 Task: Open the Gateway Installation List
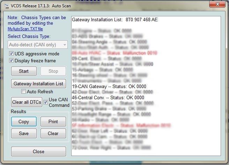[38, 84]
